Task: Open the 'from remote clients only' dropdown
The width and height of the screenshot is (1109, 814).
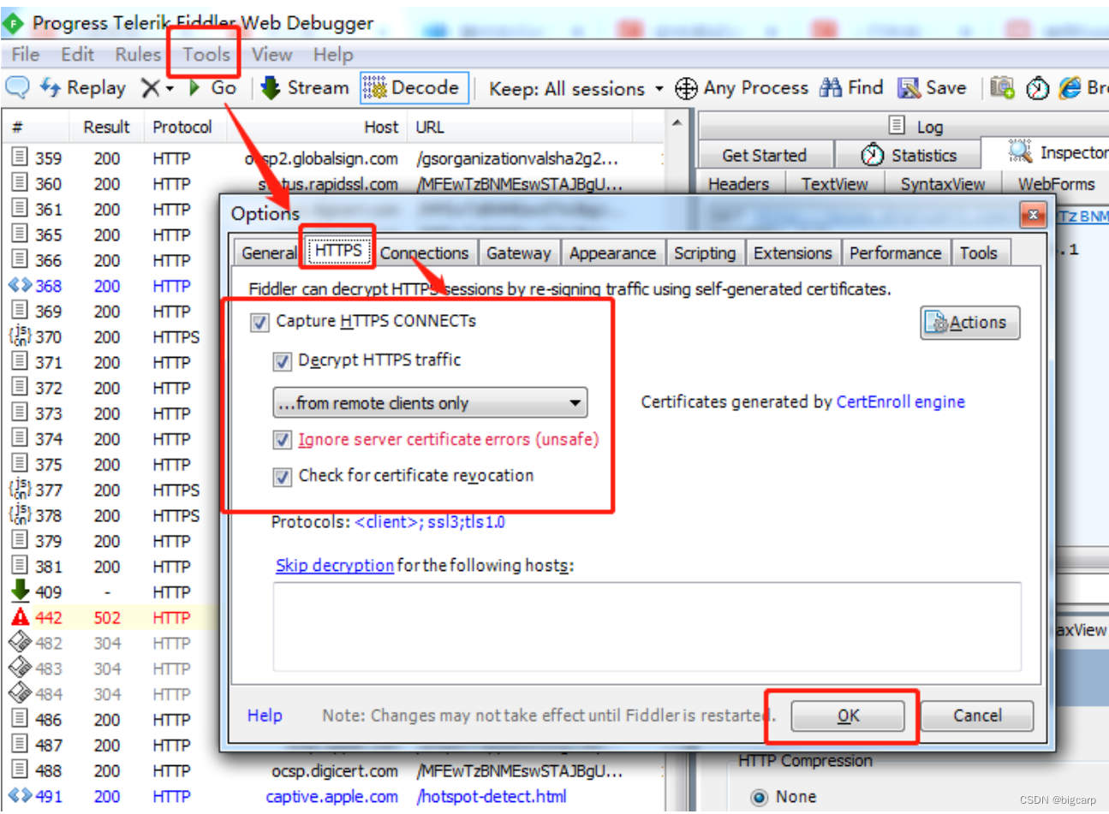Action: (x=430, y=402)
